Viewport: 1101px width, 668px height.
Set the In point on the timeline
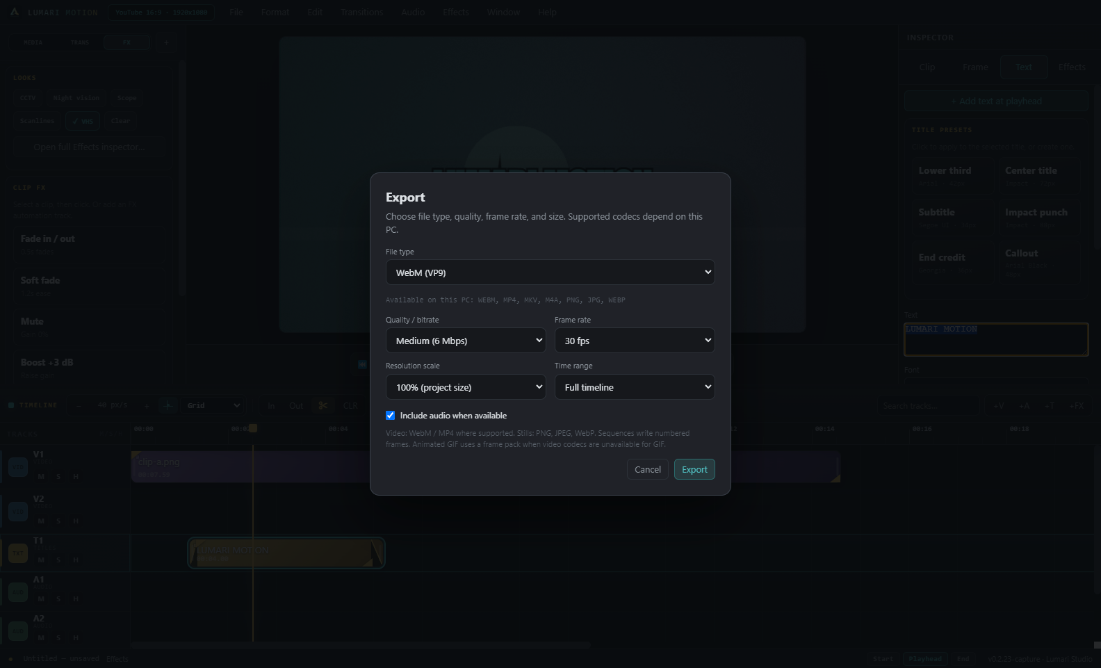click(272, 405)
